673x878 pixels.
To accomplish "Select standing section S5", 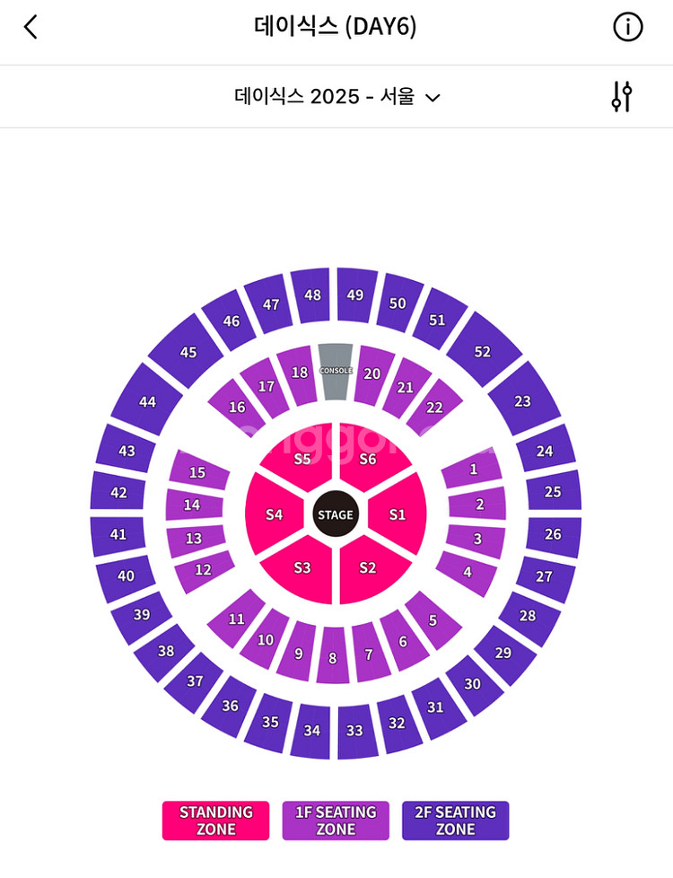I will 302,459.
